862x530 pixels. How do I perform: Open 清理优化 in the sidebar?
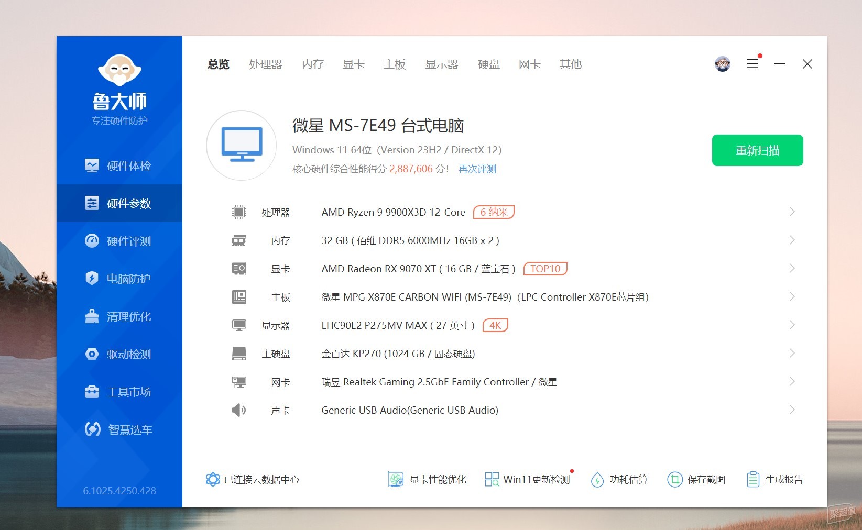119,316
